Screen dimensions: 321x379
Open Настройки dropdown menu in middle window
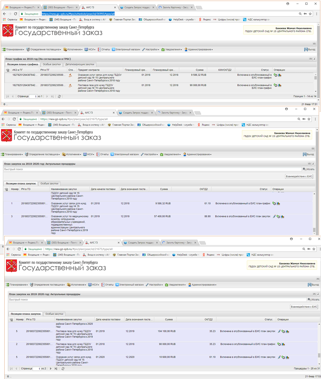pos(149,154)
